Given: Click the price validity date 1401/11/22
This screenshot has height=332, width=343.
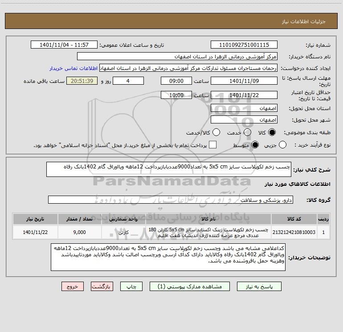Looking at the screenshot, I should [x=244, y=95].
